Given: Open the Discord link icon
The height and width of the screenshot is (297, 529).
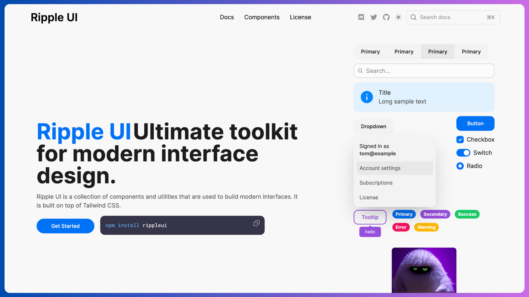Looking at the screenshot, I should coord(361,17).
